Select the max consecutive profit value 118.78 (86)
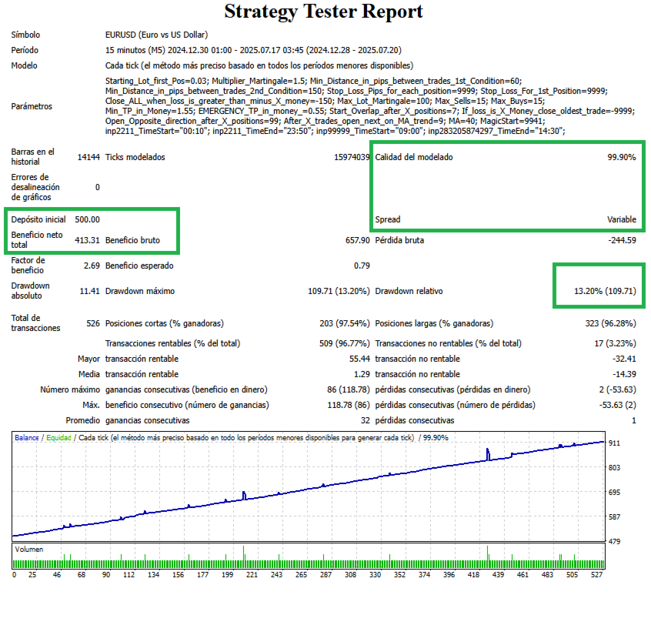Image resolution: width=651 pixels, height=625 pixels. point(349,405)
